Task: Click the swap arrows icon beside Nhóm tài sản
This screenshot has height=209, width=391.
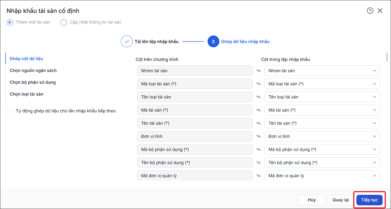Action: 258,71
